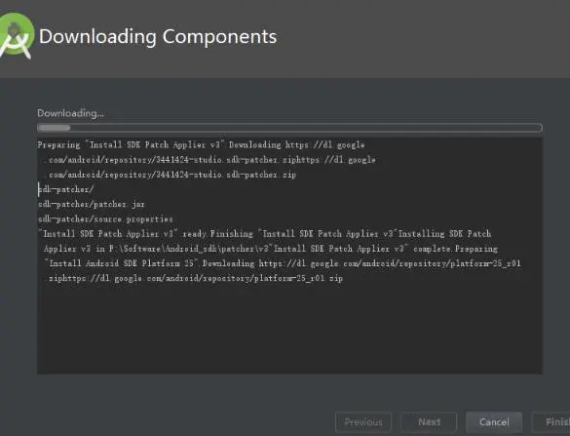The height and width of the screenshot is (436, 570).
Task: Click the download progress bar
Action: tap(289, 128)
